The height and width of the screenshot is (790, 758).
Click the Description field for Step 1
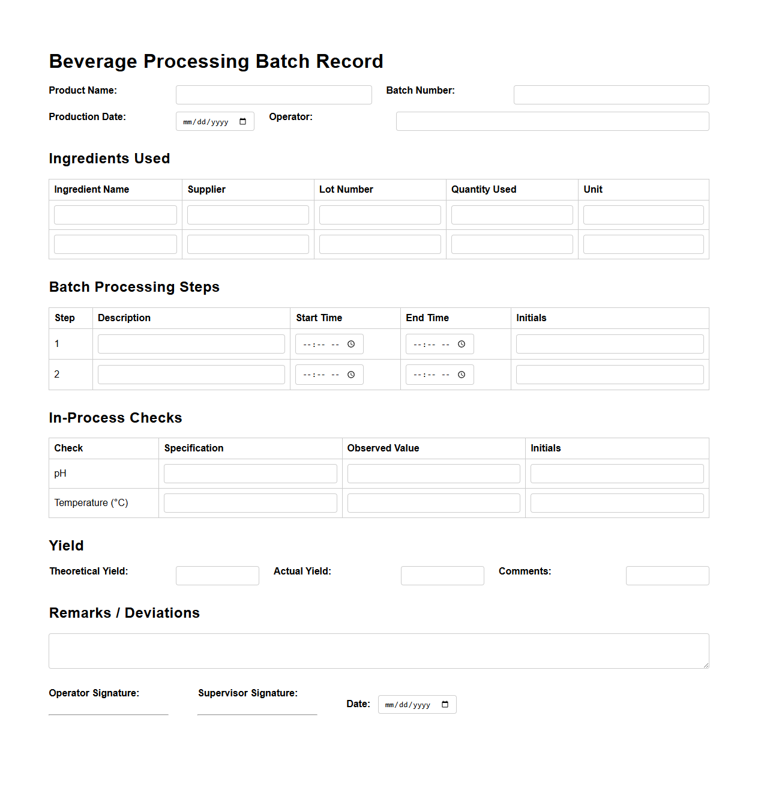191,343
